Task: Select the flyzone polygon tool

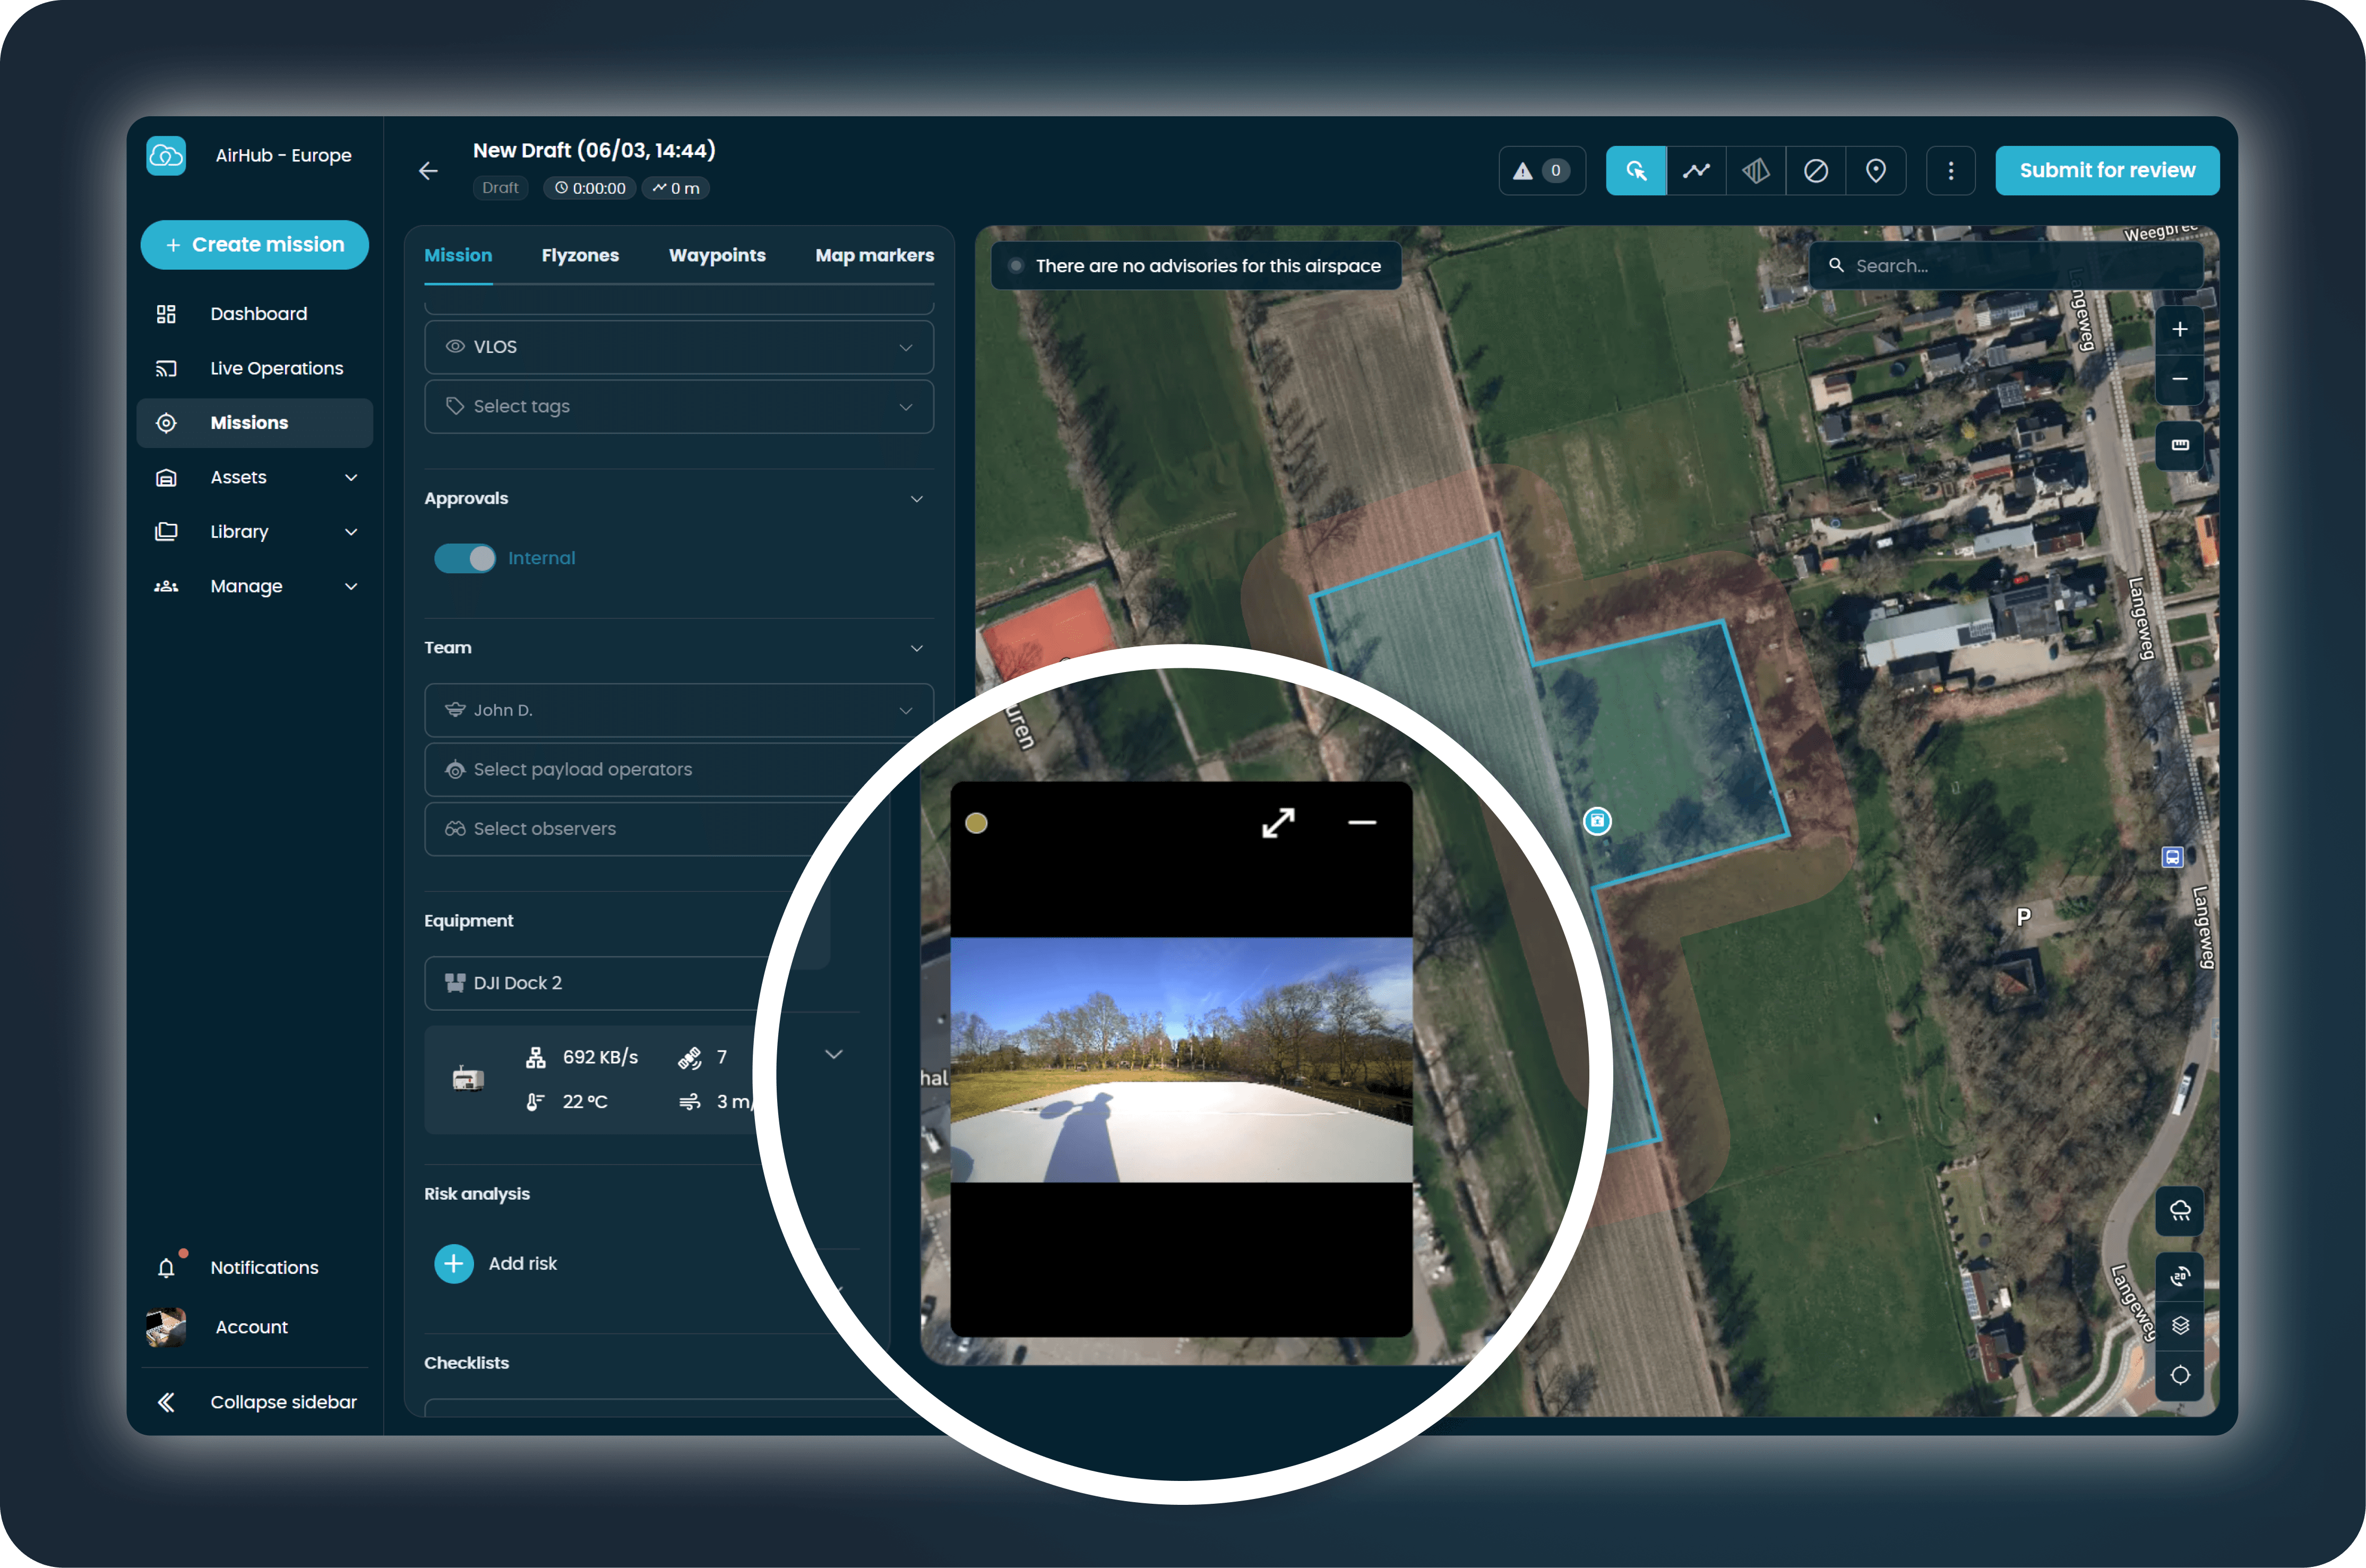Action: point(1756,171)
